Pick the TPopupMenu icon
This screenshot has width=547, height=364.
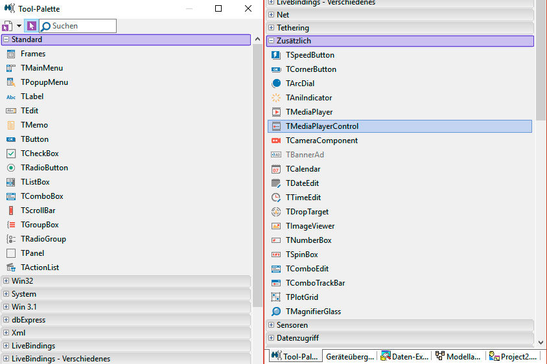[x=11, y=82]
